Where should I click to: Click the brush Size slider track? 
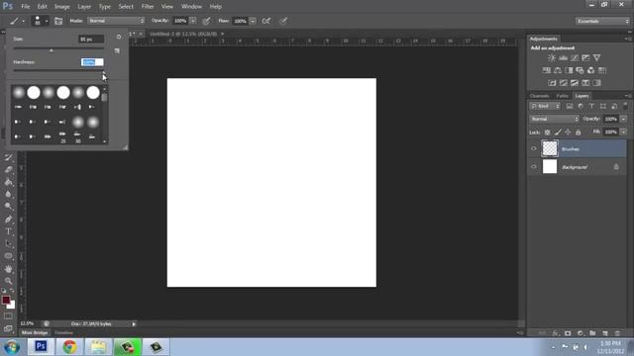click(59, 47)
